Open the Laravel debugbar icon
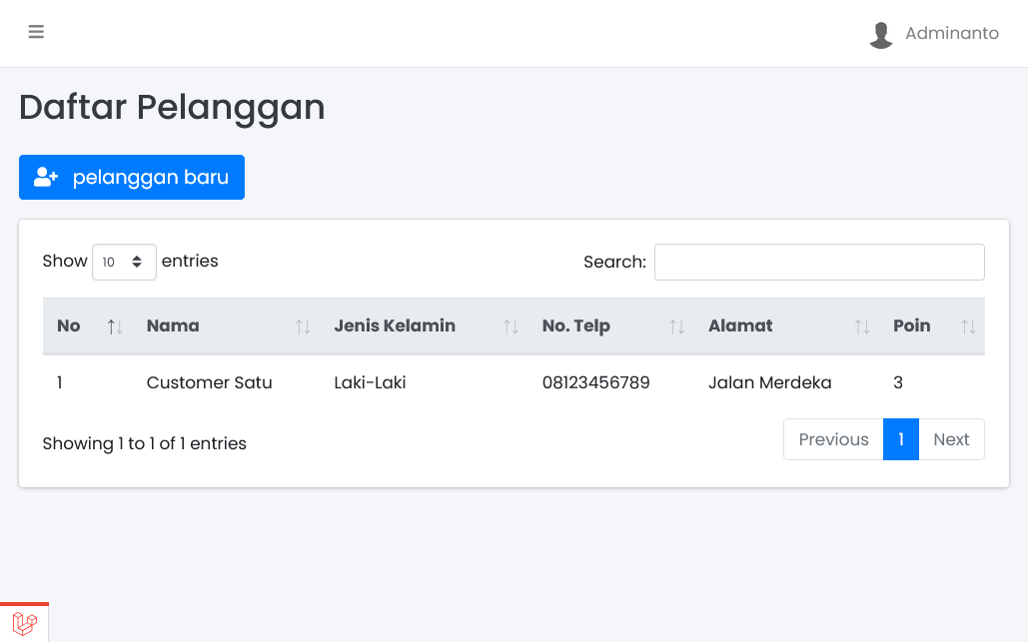The height and width of the screenshot is (642, 1028). click(25, 624)
